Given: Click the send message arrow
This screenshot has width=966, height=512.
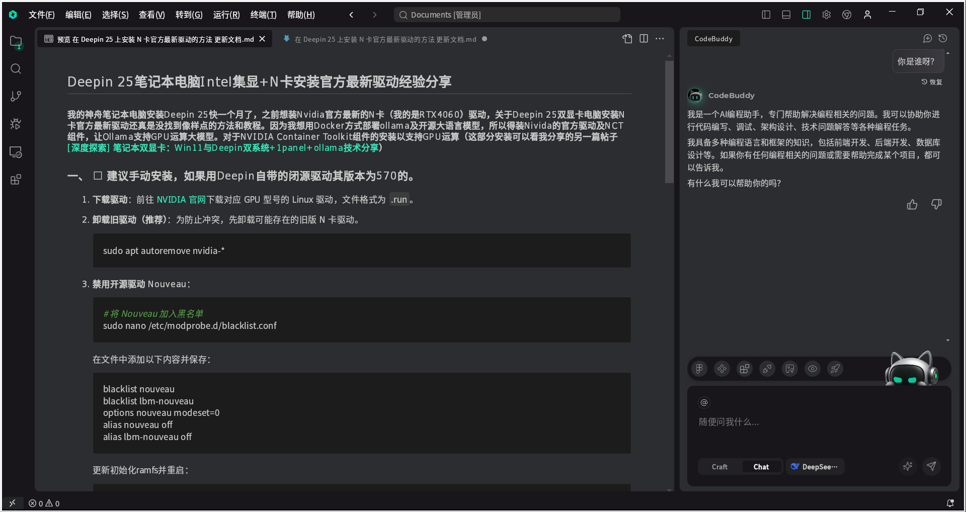Looking at the screenshot, I should click(x=931, y=466).
